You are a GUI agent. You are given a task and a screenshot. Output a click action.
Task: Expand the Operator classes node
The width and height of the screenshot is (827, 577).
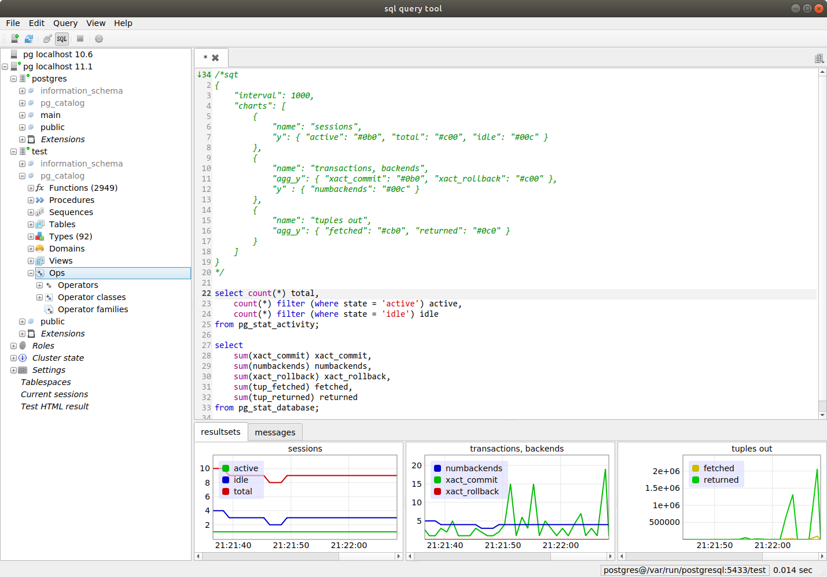39,297
